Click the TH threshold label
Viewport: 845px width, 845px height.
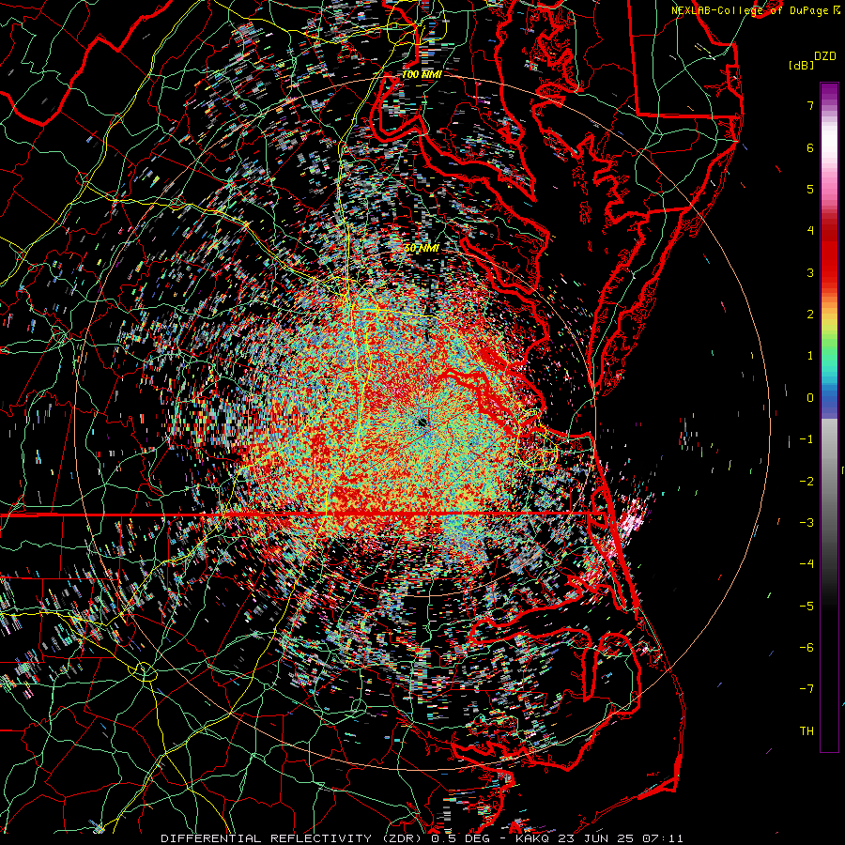point(807,731)
